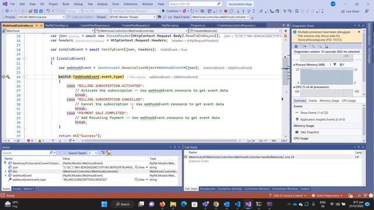Zoom out on the diagnostics timeline
The image size is (374, 210).
pyautogui.click(x=320, y=47)
